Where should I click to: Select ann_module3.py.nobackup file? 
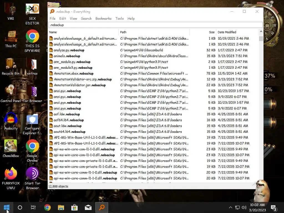point(153,68)
